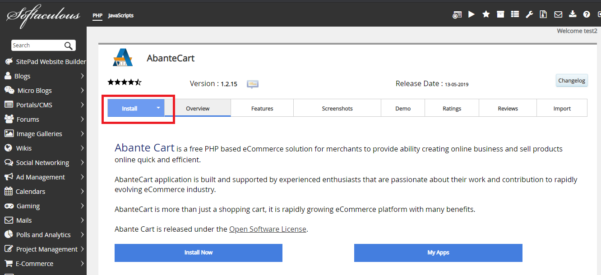Switch to the PHP scripts tab
This screenshot has width=601, height=275.
pos(97,15)
